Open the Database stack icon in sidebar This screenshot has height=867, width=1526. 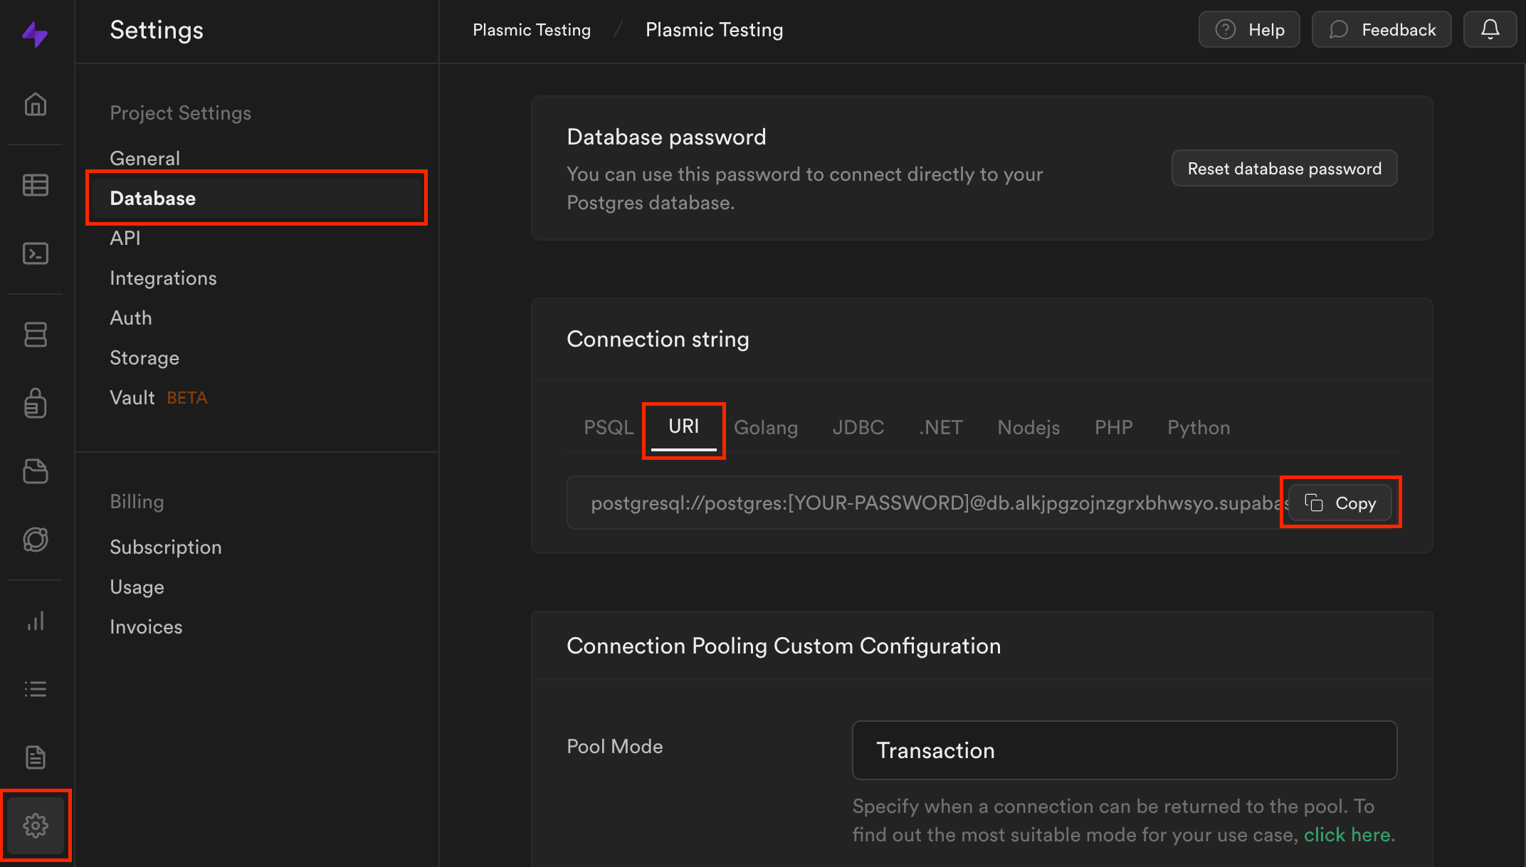point(36,334)
